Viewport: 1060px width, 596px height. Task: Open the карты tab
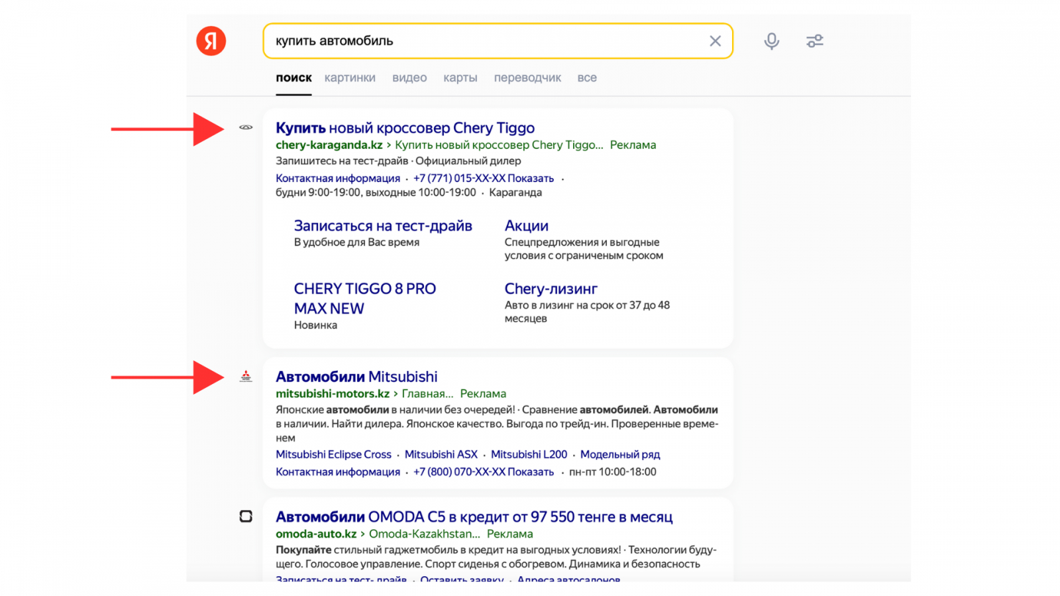click(x=460, y=78)
